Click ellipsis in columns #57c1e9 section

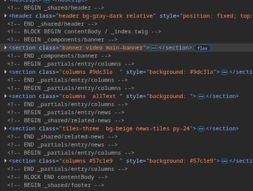[224, 161]
